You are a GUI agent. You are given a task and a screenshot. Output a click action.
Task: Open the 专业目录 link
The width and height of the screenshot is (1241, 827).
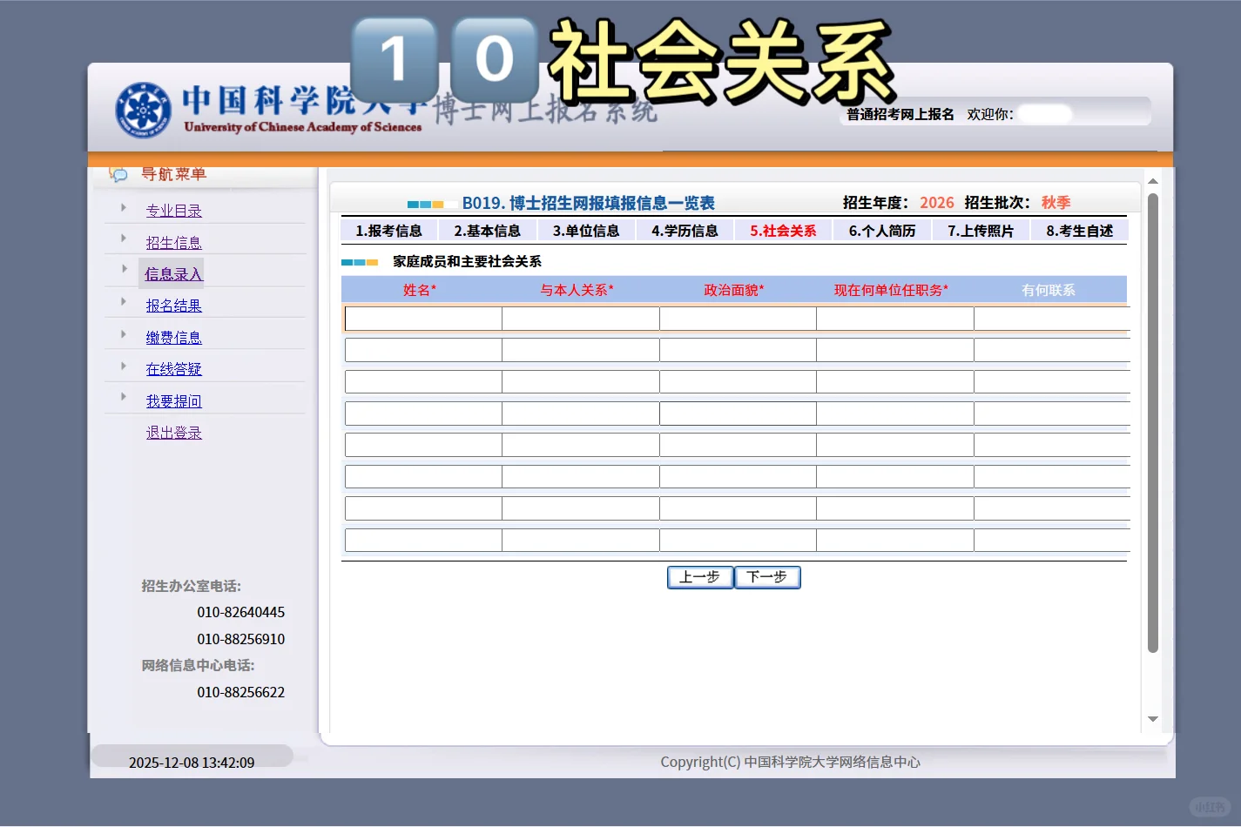point(174,211)
